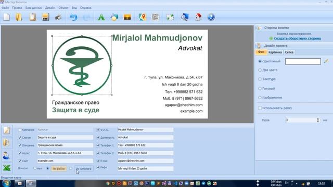This screenshot has width=333, height=187.
Task: Click the E-mail field agapov@chechim.com
Action: tap(145, 161)
